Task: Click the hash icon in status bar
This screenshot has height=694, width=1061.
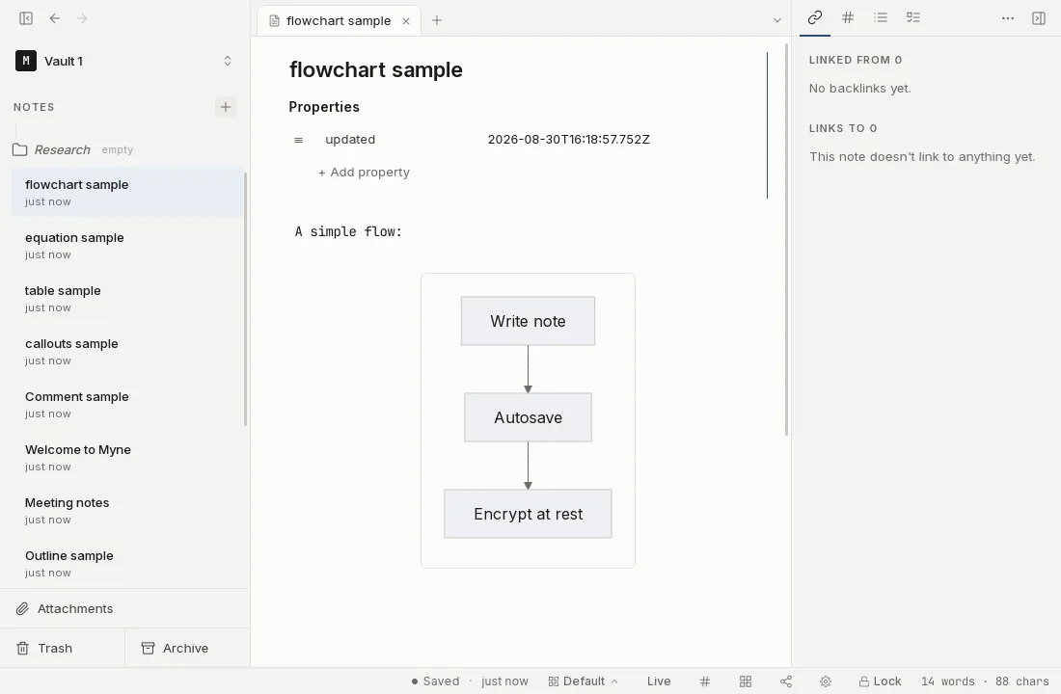Action: [704, 681]
